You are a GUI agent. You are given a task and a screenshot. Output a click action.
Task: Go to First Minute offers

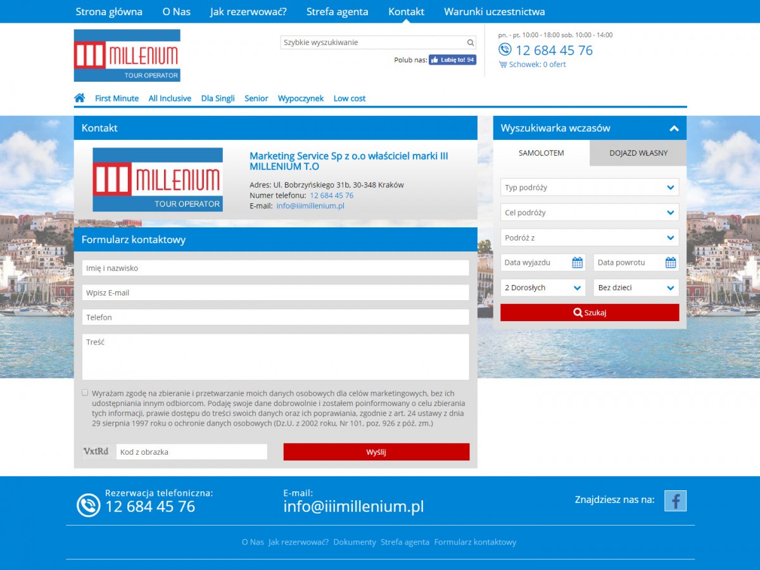117,98
